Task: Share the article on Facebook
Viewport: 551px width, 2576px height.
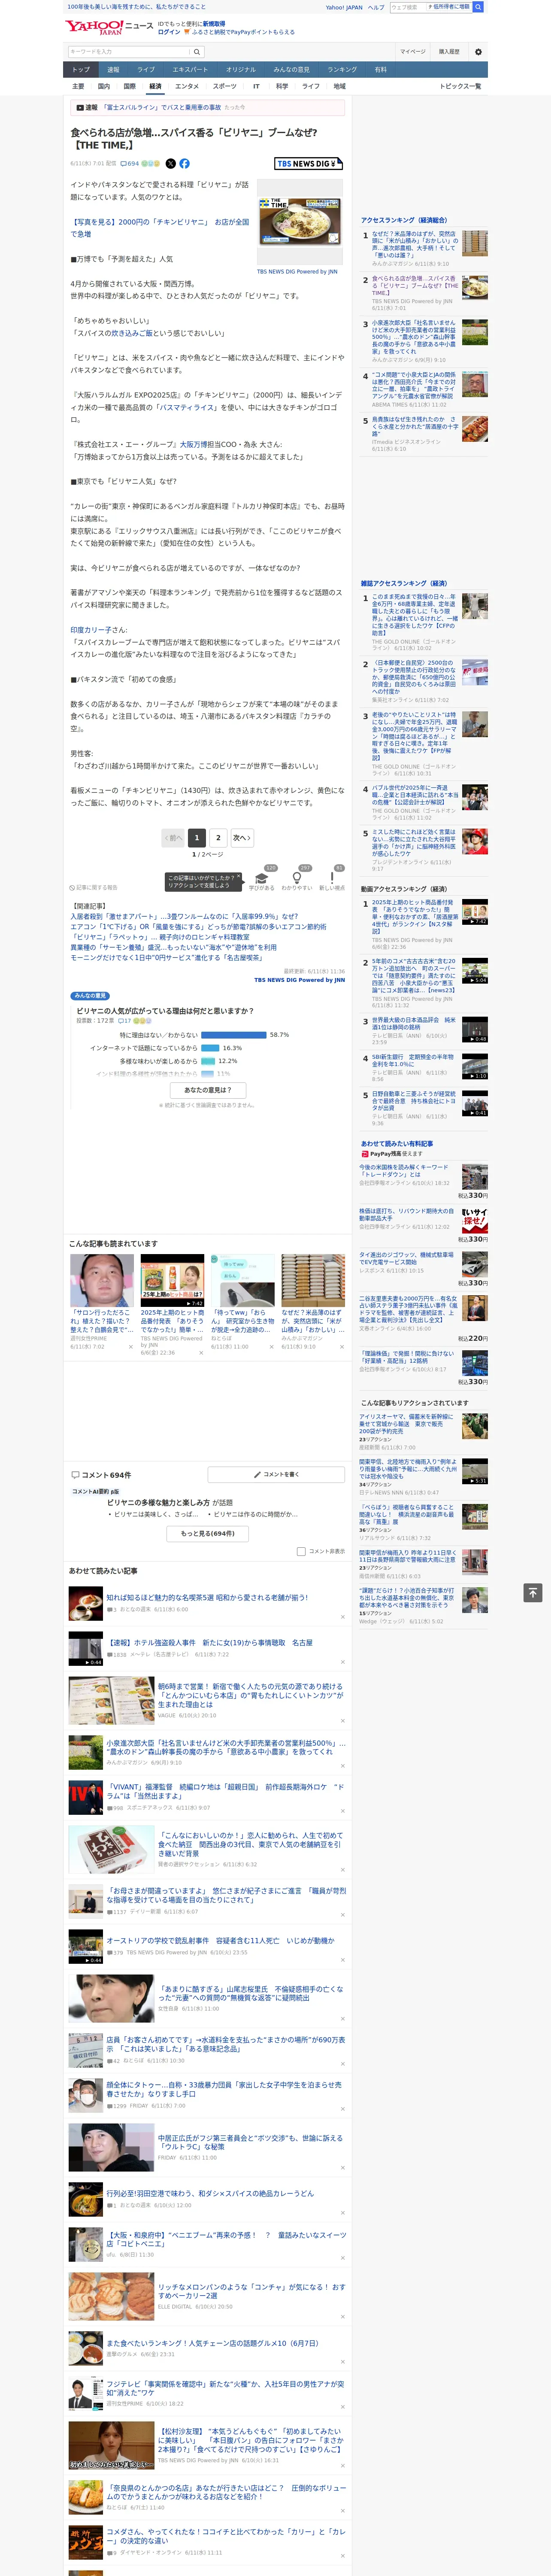Action: (184, 163)
